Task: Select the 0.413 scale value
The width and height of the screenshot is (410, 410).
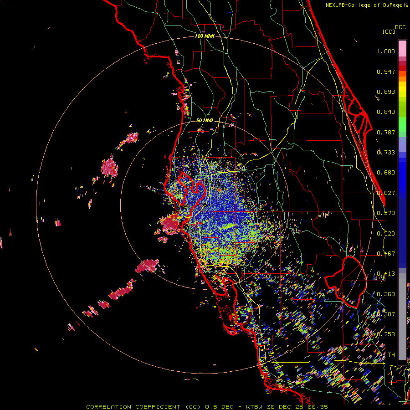Action: point(386,274)
